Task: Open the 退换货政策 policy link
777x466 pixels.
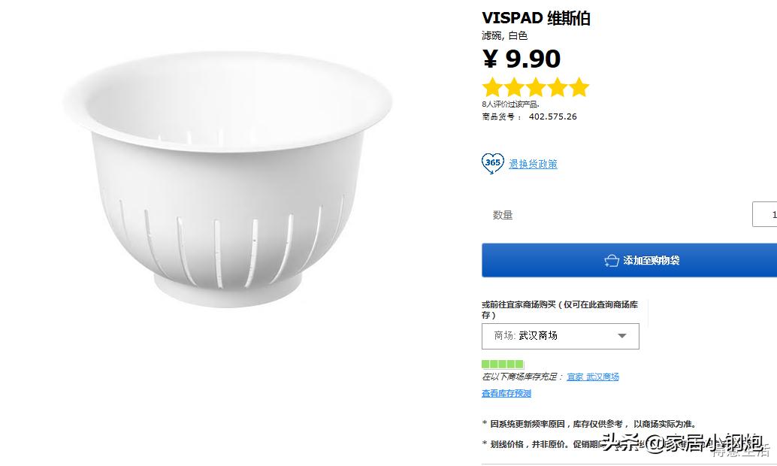Action: pyautogui.click(x=533, y=164)
